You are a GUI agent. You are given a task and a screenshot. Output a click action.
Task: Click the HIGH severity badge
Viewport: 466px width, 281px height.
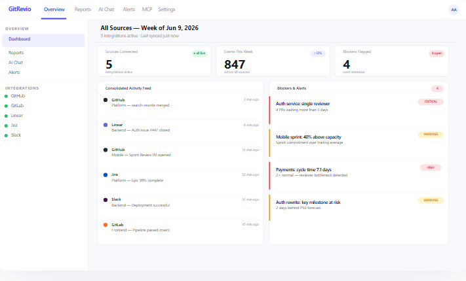coord(431,167)
